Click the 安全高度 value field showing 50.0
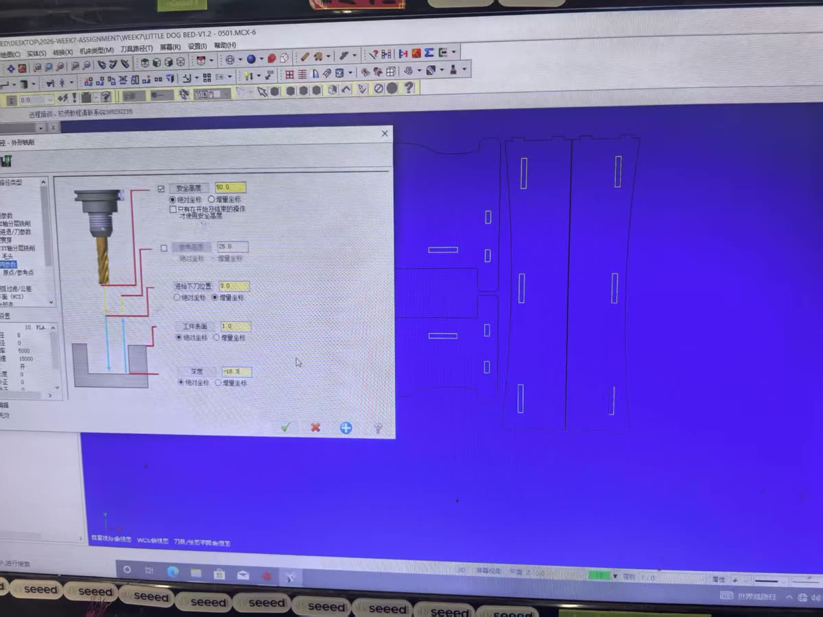Viewport: 823px width, 617px height. (x=230, y=187)
